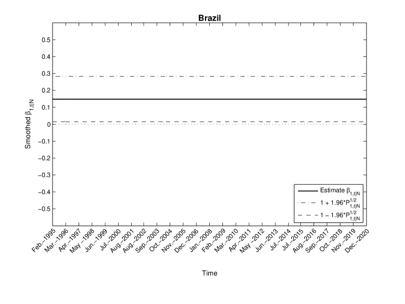Click the dotted zero reference line
The image size is (405, 304).
(209, 125)
